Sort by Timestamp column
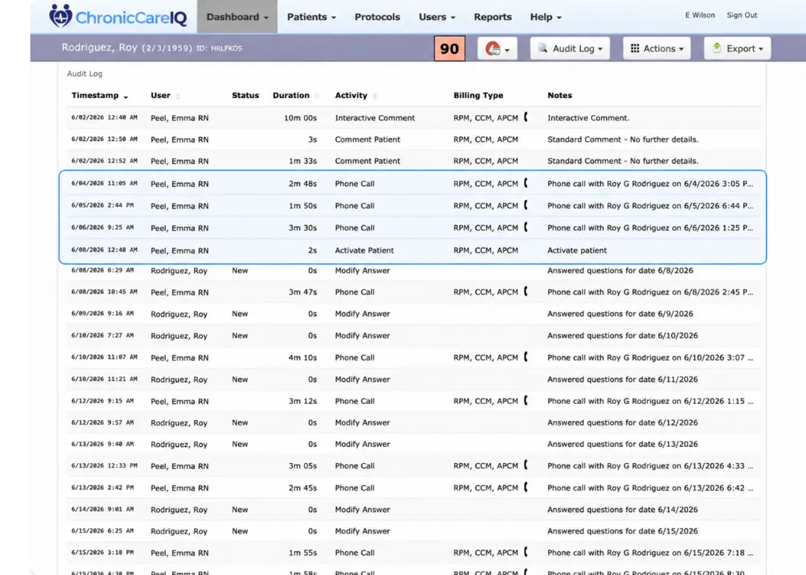The height and width of the screenshot is (575, 806). [x=99, y=96]
